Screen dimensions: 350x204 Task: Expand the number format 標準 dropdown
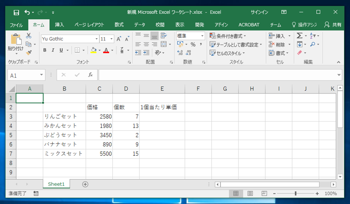[x=202, y=36]
